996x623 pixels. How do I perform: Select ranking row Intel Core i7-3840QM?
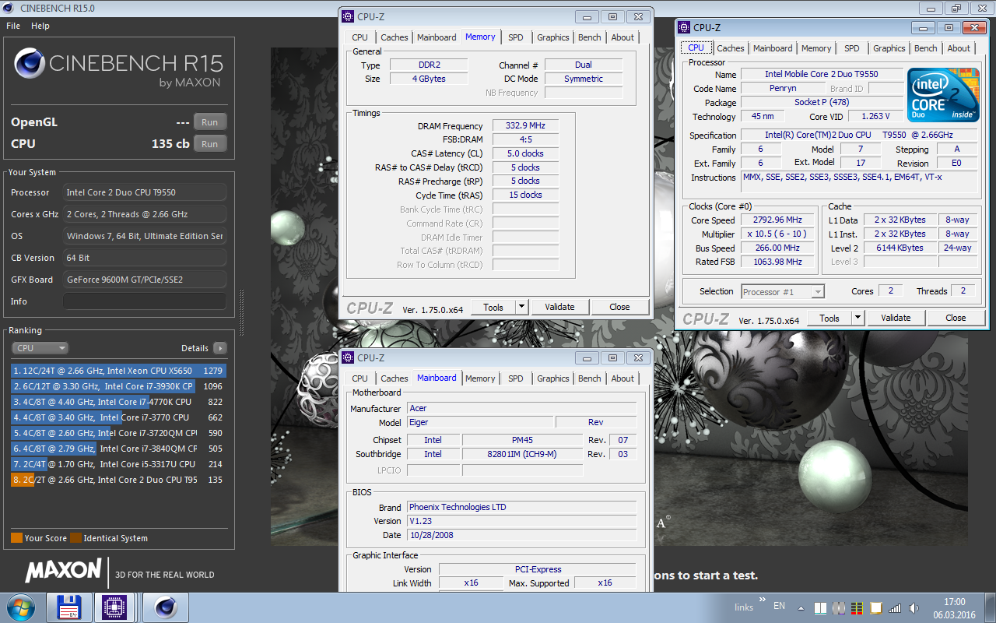(x=118, y=449)
